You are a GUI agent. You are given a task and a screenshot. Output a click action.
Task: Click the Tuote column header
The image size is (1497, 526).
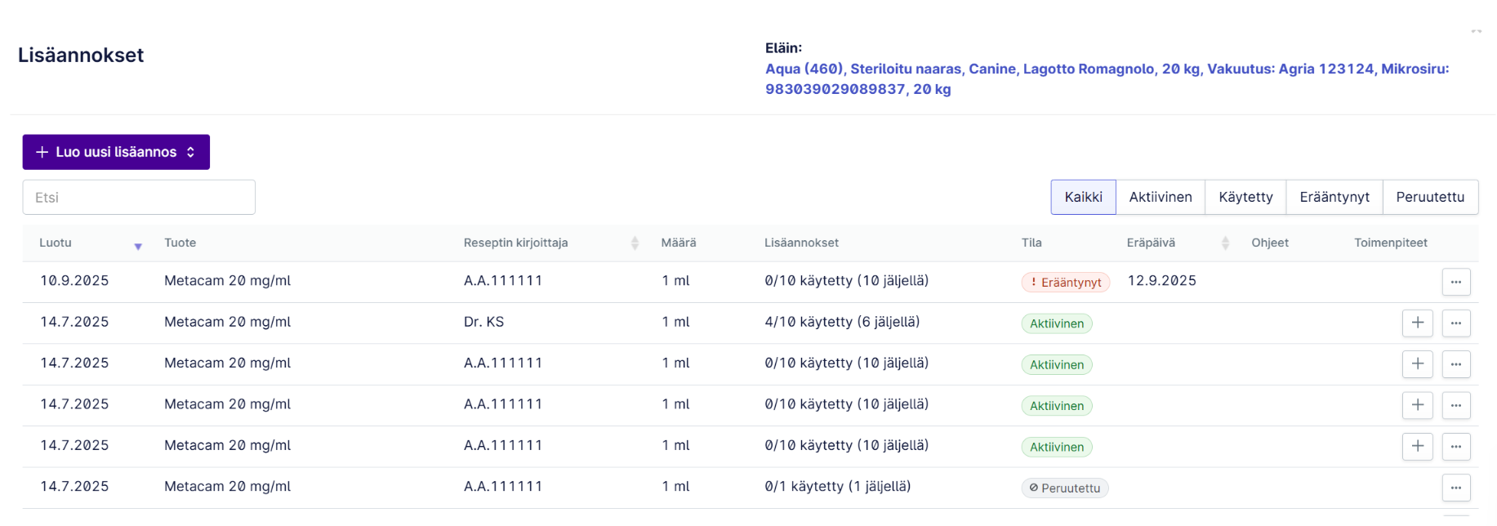[180, 243]
